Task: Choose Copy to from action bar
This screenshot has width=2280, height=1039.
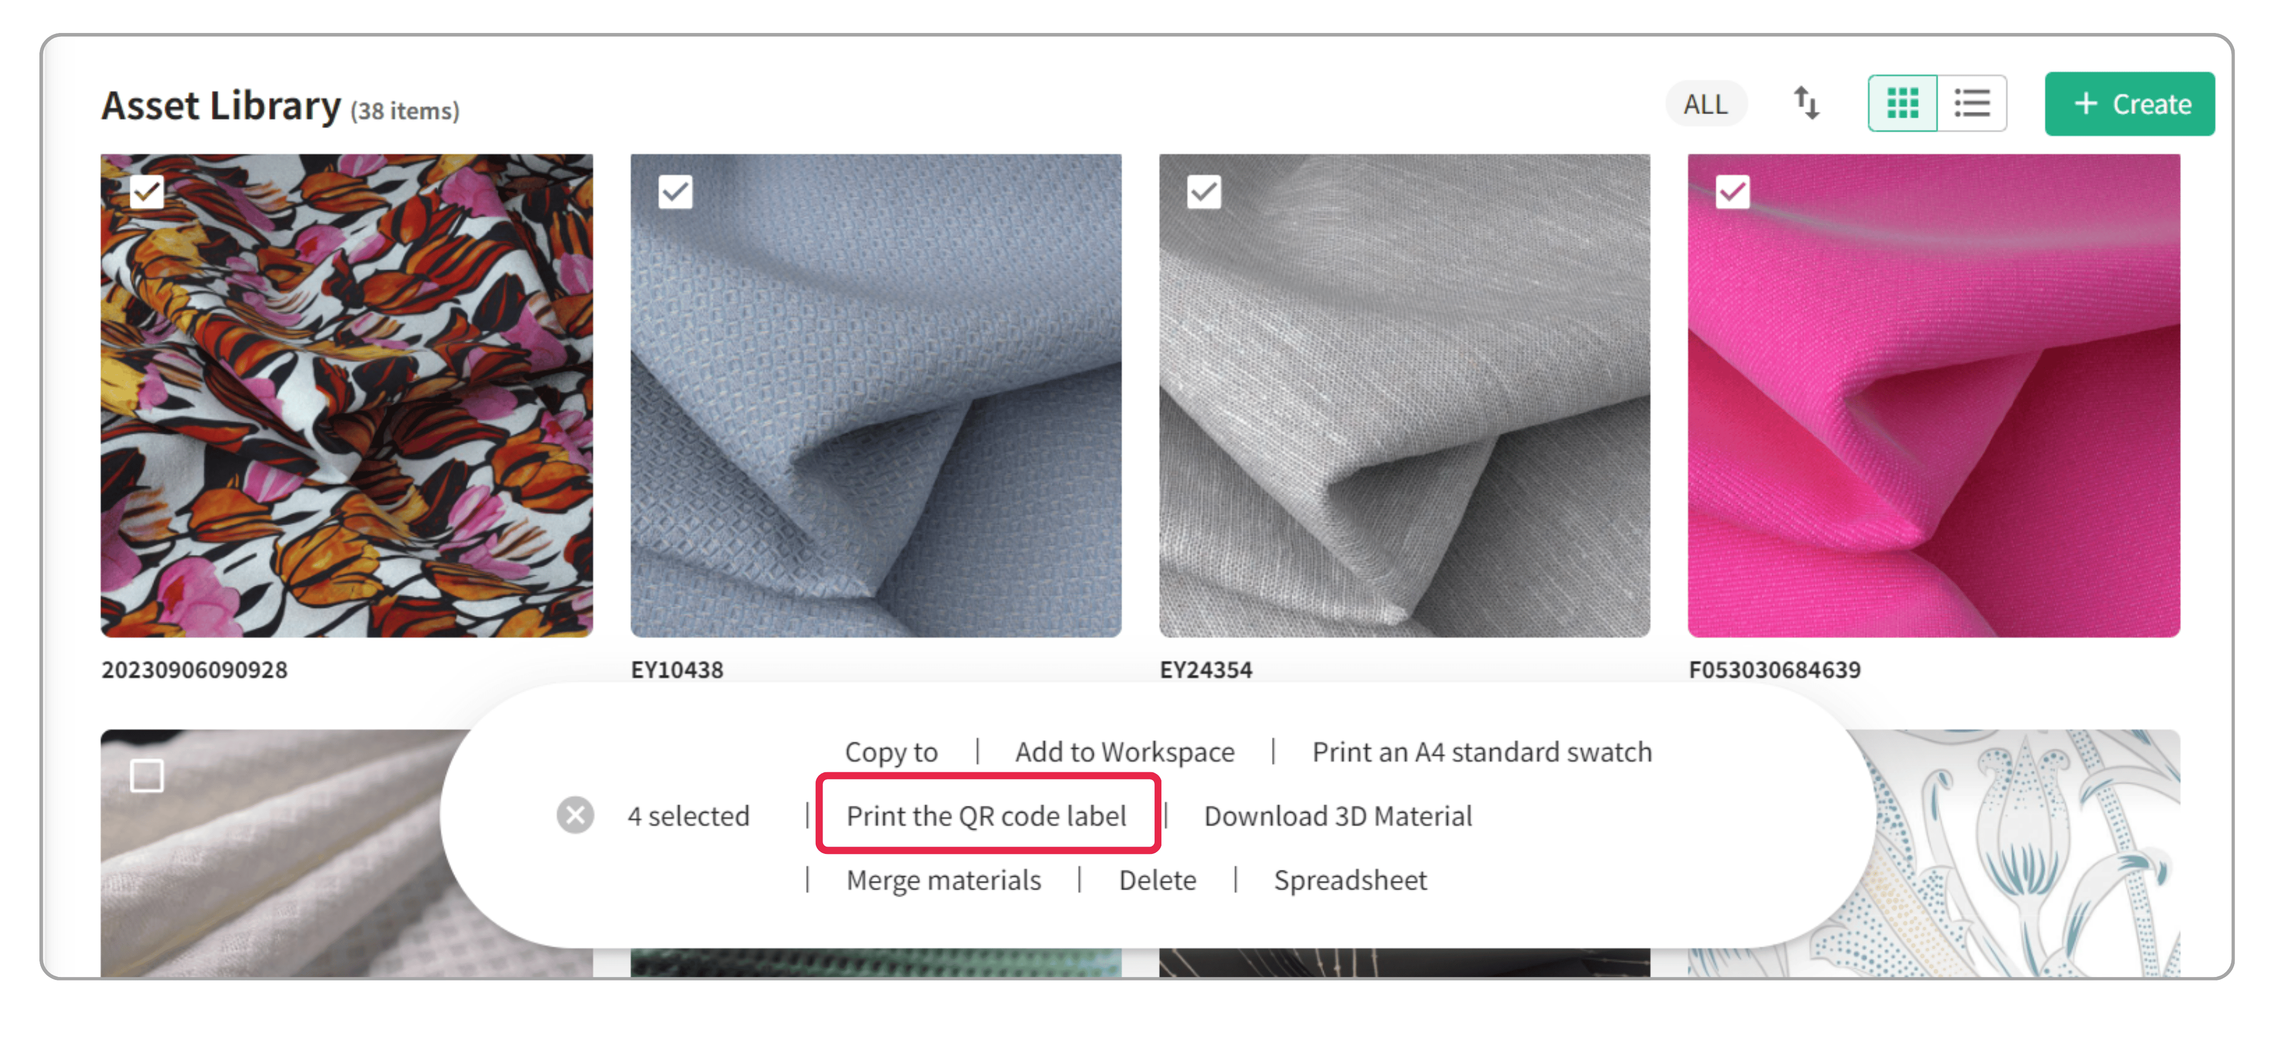Action: (x=891, y=752)
